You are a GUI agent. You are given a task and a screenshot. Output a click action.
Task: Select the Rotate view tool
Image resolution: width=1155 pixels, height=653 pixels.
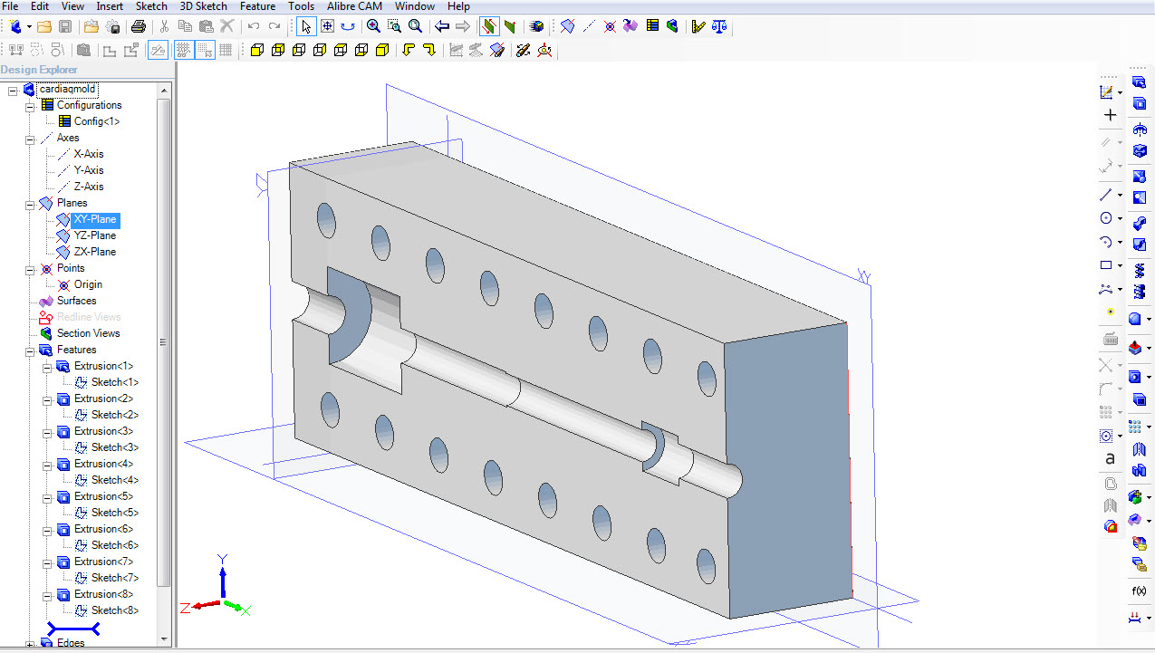click(348, 26)
